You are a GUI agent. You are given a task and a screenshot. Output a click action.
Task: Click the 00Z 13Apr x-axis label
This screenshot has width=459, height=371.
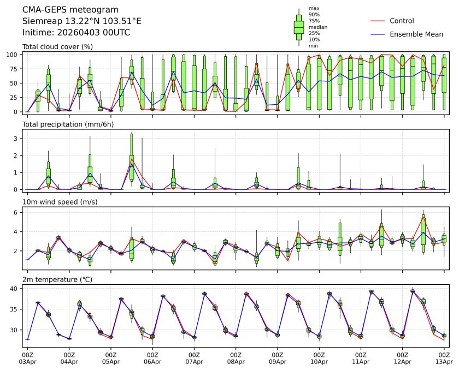pyautogui.click(x=444, y=358)
